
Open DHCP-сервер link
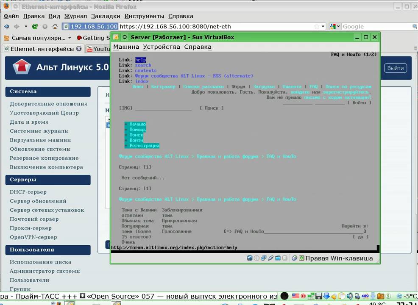[28, 192]
